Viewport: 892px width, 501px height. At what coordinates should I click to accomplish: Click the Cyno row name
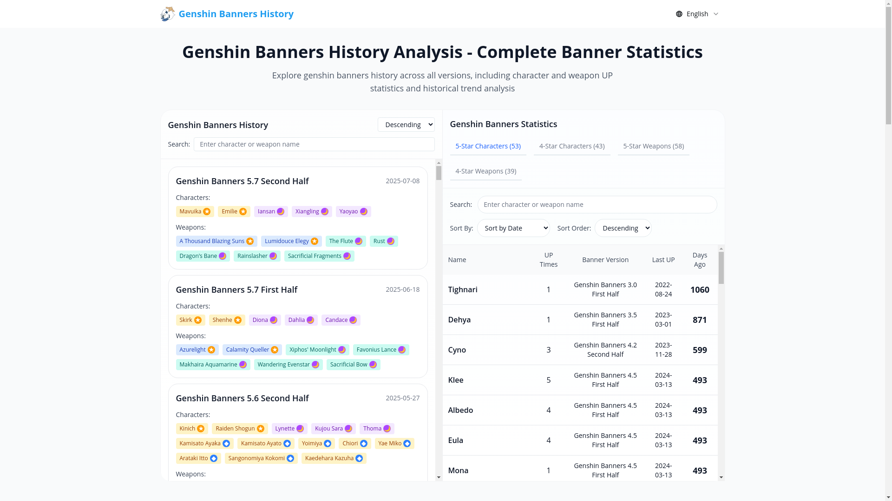point(457,350)
